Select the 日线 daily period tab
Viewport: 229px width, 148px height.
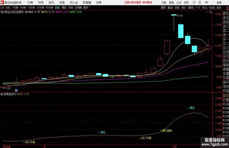(57, 8)
